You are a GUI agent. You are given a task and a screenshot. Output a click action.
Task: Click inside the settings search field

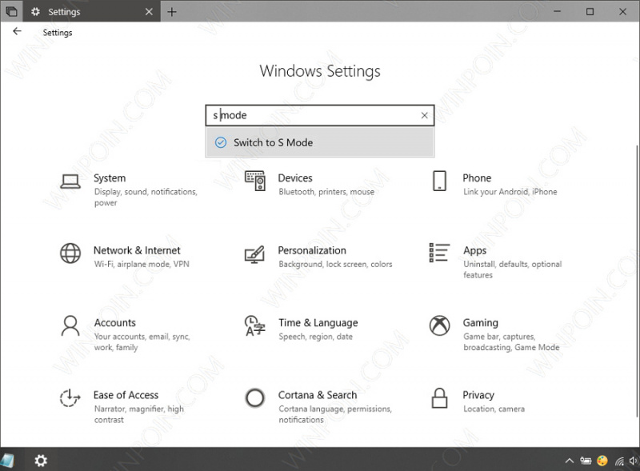[312, 115]
